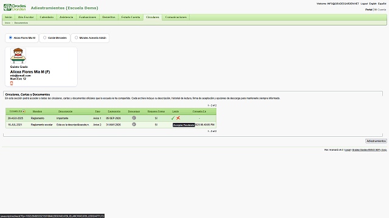389x218 pixels.
Task: Click expiration cell 05-SEP-2026
Action: 114,118
